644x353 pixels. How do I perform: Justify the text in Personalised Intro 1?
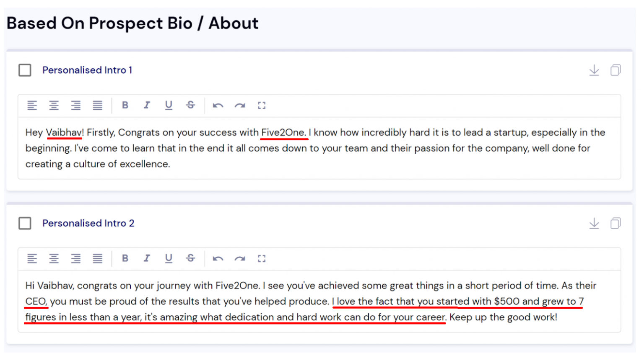pyautogui.click(x=97, y=105)
